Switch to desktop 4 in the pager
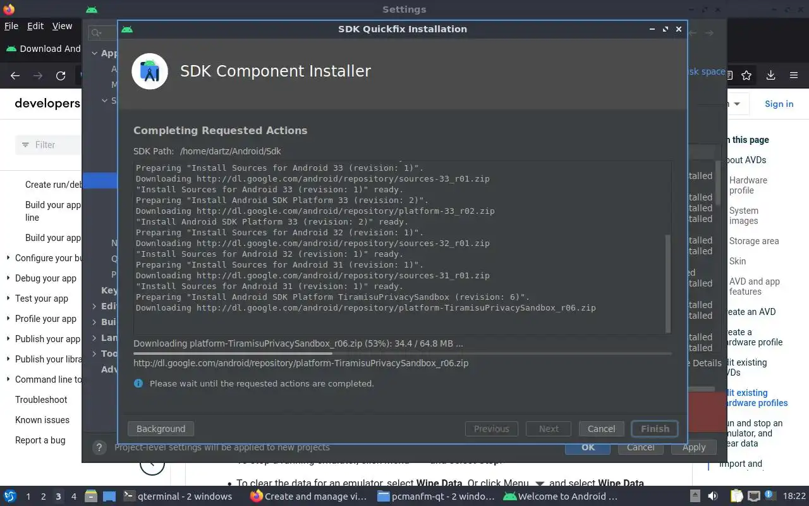This screenshot has height=506, width=809. pos(73,497)
